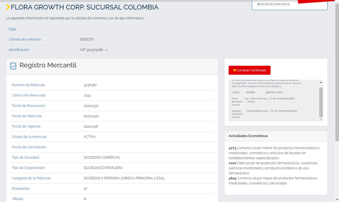The height and width of the screenshot is (202, 339).
Task: Select the ACTIVA status value
Action: pyautogui.click(x=89, y=137)
